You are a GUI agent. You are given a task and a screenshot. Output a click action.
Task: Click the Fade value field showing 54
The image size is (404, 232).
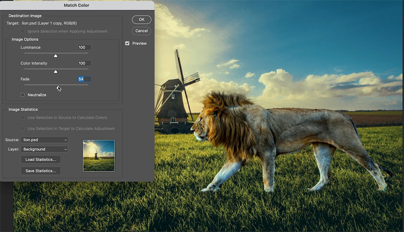pyautogui.click(x=84, y=79)
